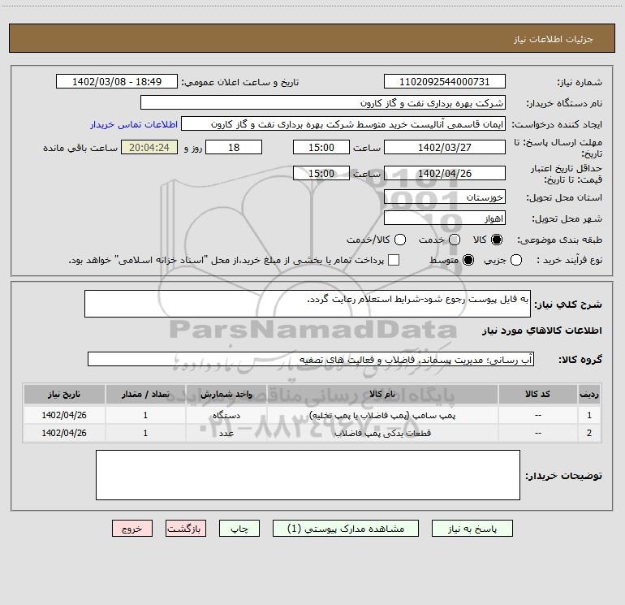Click the شرح کلی نیاز text area
The image size is (625, 605).
click(x=308, y=304)
